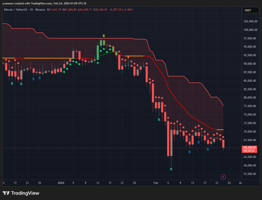Image resolution: width=262 pixels, height=200 pixels.
Task: Click the 06:50:32 candle countdown timer
Action: 250,151
